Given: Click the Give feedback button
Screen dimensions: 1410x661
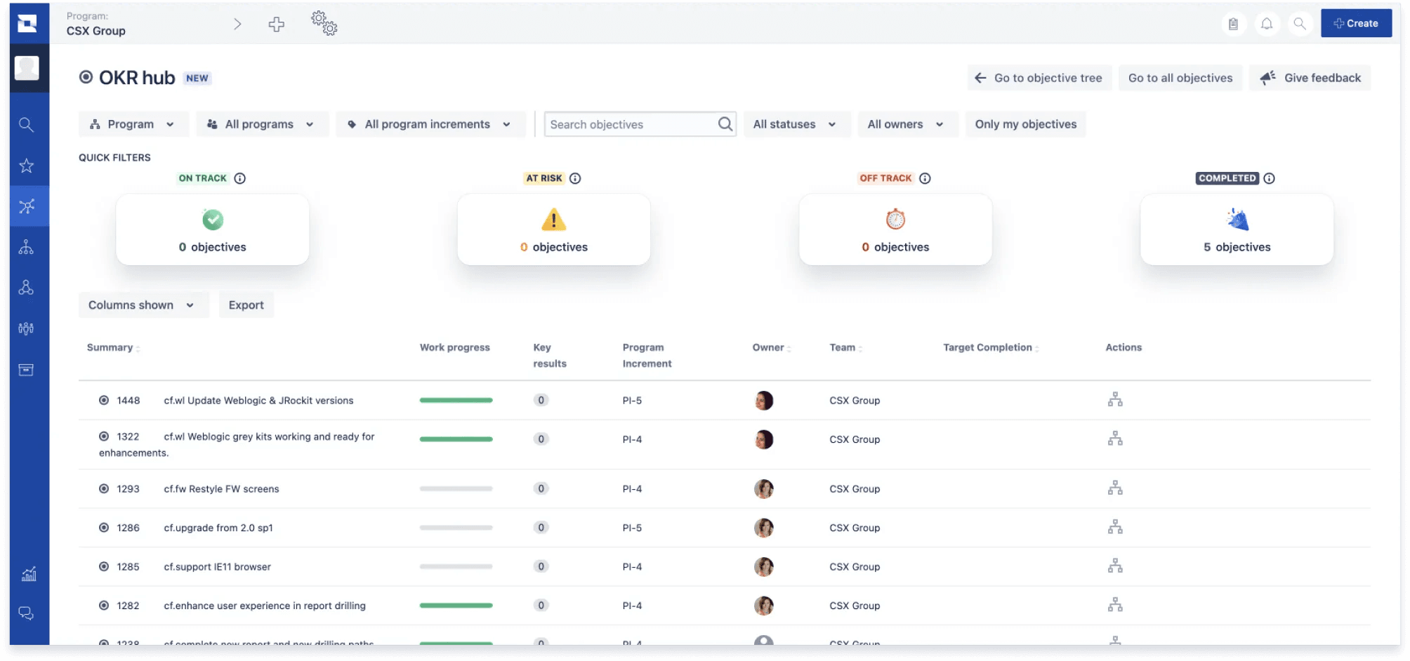Looking at the screenshot, I should 1310,78.
